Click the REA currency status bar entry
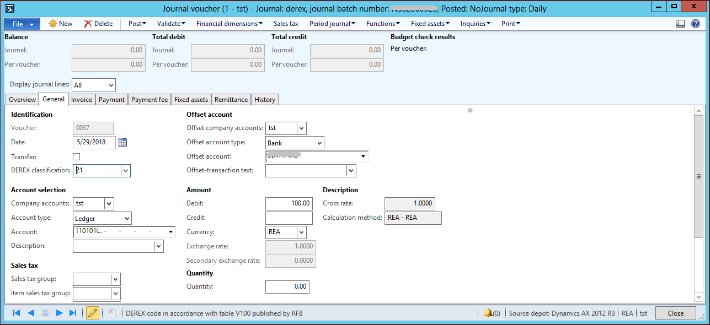This screenshot has width=710, height=325. pyautogui.click(x=627, y=313)
